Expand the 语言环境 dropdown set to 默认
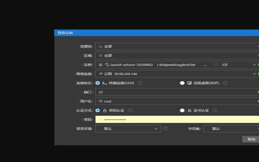Image resolution: width=259 pixels, height=162 pixels. pos(128,129)
